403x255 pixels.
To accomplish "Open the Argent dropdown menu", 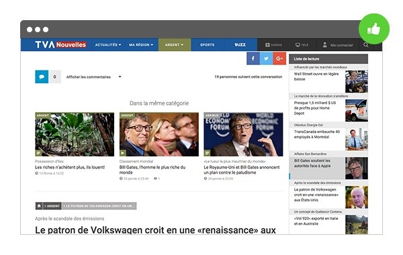I will click(x=174, y=45).
